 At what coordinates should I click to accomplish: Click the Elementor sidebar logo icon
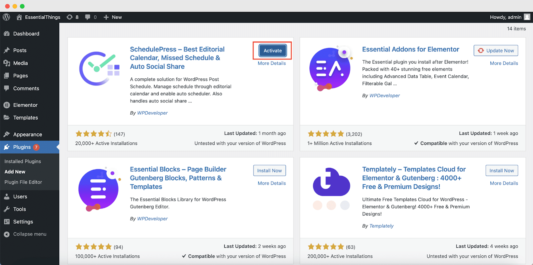pyautogui.click(x=7, y=105)
